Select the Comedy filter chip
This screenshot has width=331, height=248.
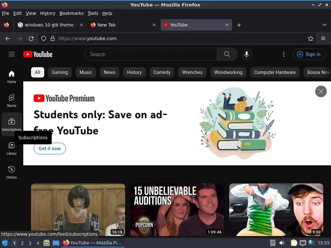162,72
